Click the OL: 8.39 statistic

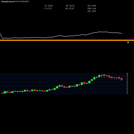pyautogui.click(x=92, y=11)
